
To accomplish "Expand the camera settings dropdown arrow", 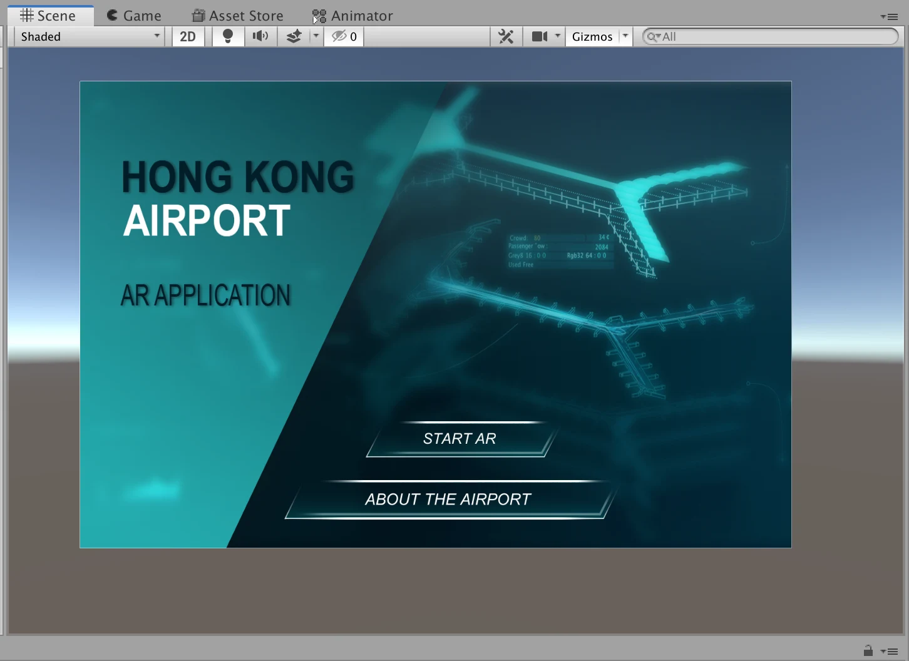I will pos(558,36).
